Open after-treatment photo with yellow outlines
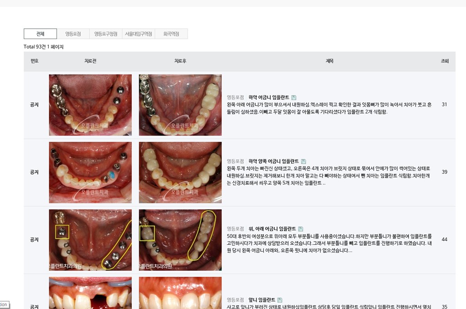The height and width of the screenshot is (309, 466). pyautogui.click(x=180, y=239)
